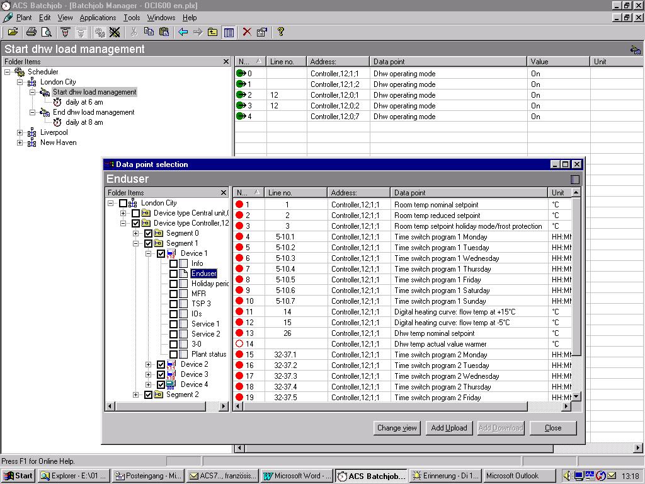Image resolution: width=645 pixels, height=484 pixels.
Task: Click the clock icon beside daily at 8 am
Action: (x=57, y=122)
